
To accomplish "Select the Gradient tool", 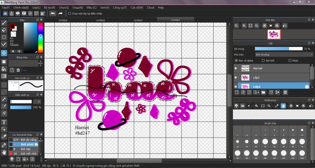I will point(4,76).
